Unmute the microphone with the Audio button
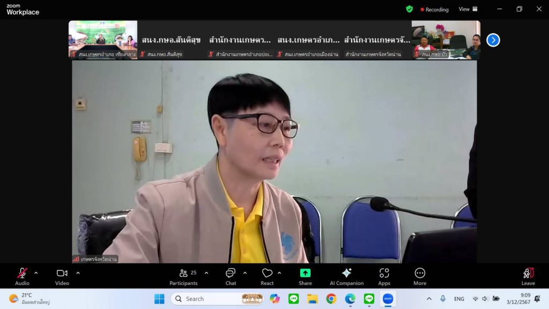 click(x=22, y=276)
